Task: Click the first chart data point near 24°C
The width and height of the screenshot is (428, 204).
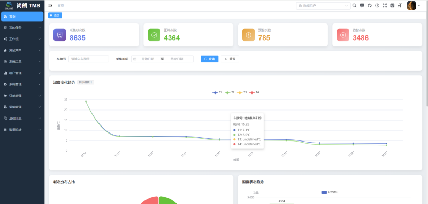Action: click(86, 101)
